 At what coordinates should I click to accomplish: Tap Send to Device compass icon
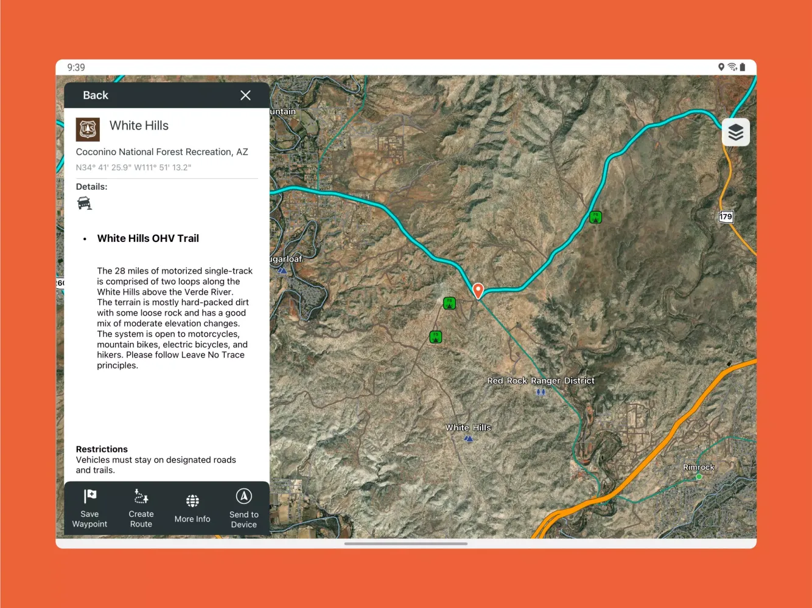244,497
